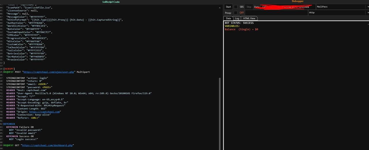Enable the Proxy checkbox
The height and width of the screenshot is (150, 369).
236,13
